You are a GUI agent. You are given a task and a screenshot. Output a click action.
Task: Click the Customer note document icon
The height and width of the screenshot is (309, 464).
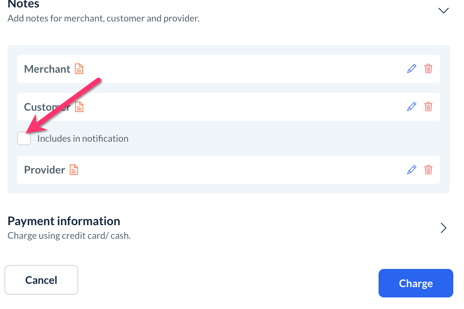[79, 107]
